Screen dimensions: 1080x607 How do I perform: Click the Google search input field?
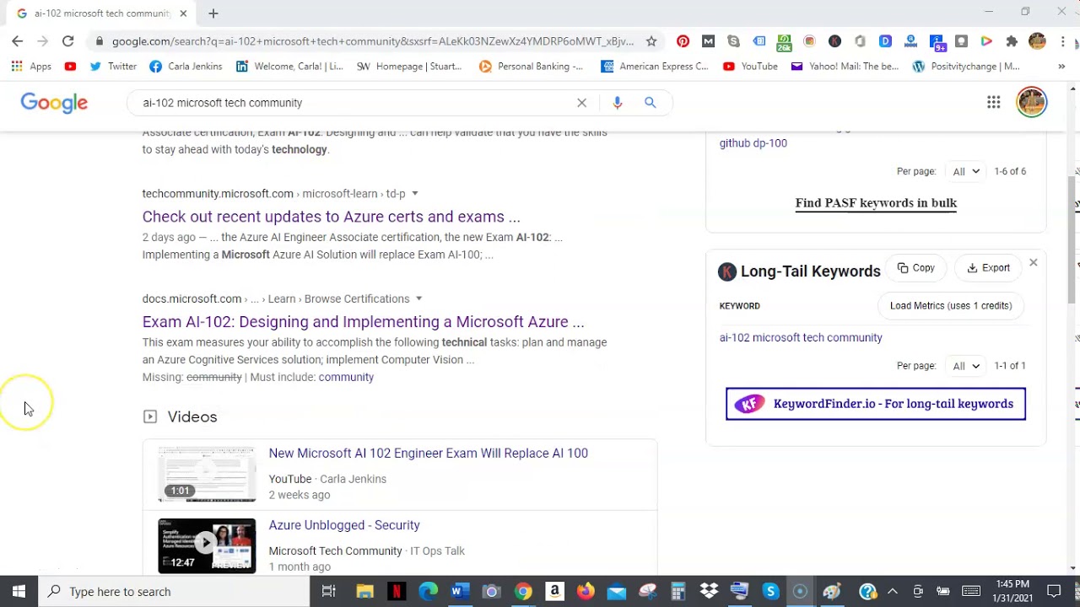354,103
